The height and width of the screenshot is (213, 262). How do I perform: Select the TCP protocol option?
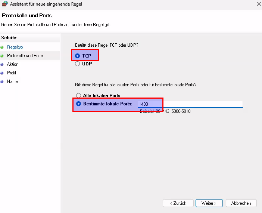78,56
